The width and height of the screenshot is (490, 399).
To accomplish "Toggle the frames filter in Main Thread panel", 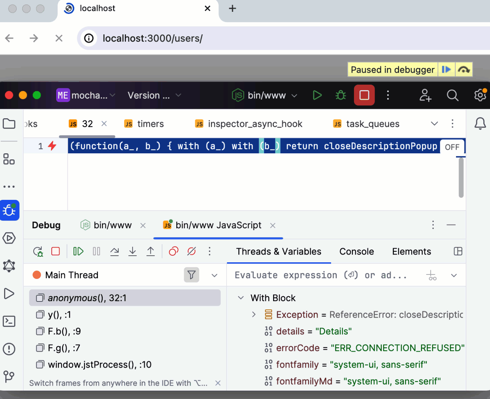I will pyautogui.click(x=191, y=275).
